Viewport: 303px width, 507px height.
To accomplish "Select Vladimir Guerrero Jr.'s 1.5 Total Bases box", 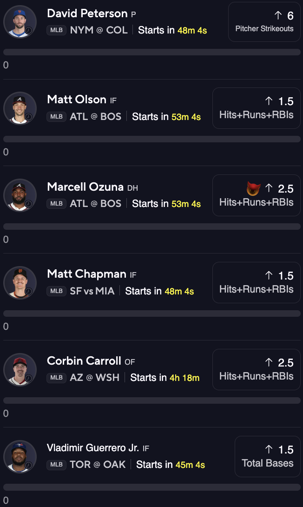I will (267, 456).
